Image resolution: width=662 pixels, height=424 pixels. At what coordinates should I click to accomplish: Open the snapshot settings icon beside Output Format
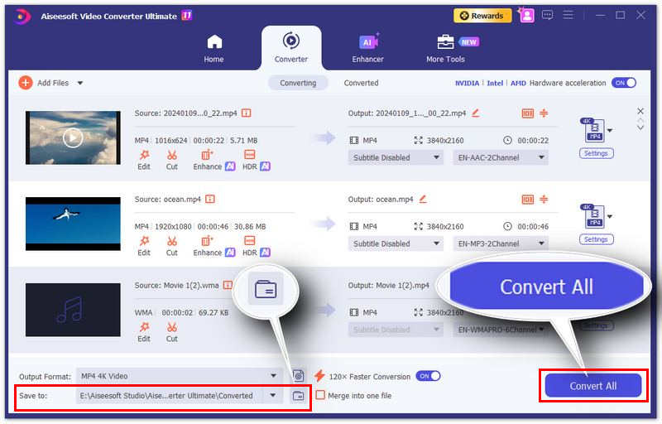298,376
